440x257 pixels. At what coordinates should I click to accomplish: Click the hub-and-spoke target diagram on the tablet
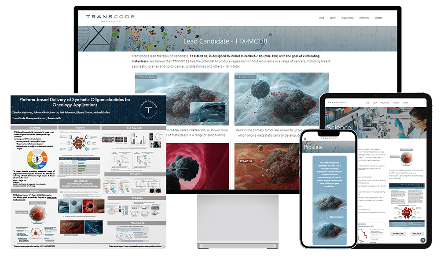point(407,213)
